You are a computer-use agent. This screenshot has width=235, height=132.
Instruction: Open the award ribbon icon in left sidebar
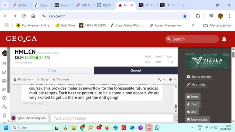[4, 115]
